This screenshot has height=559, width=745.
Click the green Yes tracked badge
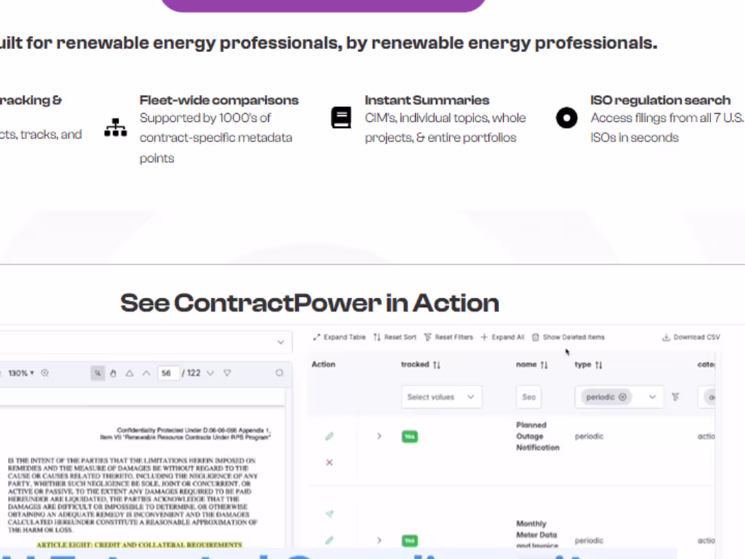click(410, 436)
